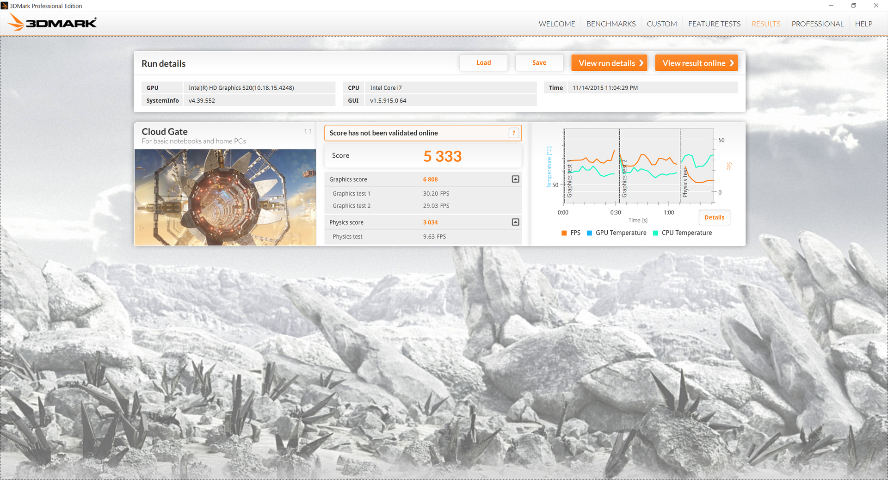Click the Graphics score value 6 808
This screenshot has width=888, height=480.
(430, 179)
